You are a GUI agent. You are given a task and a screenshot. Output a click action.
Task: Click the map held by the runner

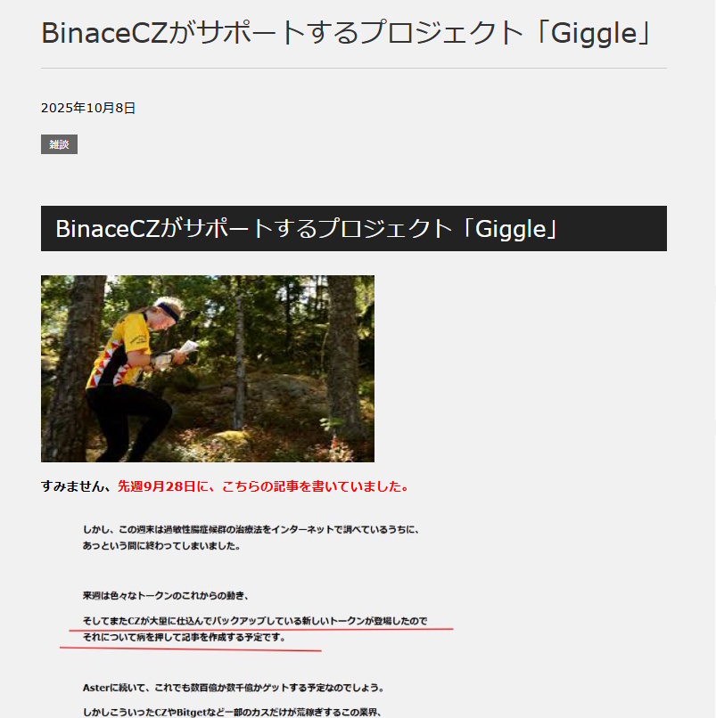tap(188, 347)
